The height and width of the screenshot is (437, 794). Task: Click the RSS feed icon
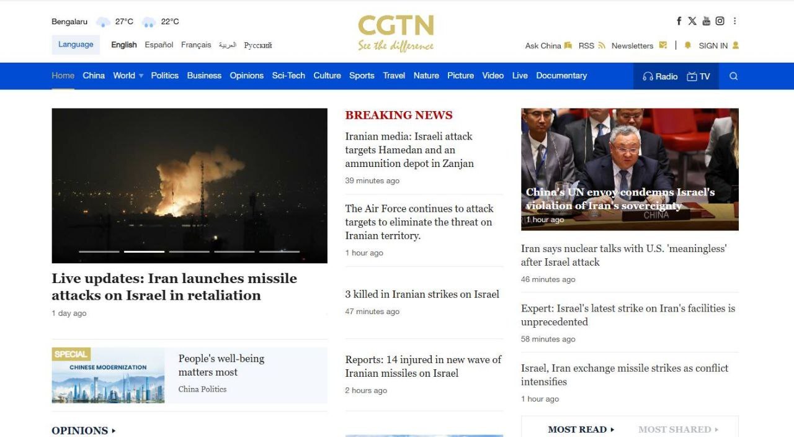[601, 45]
